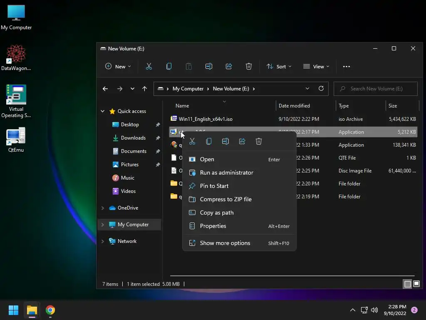Launch Google Chrome from taskbar
The width and height of the screenshot is (426, 320).
point(50,310)
